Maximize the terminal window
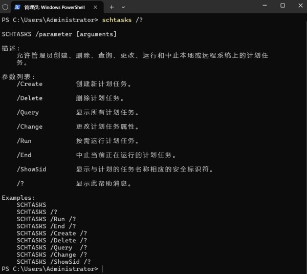This screenshot has height=274, width=307. click(282, 6)
